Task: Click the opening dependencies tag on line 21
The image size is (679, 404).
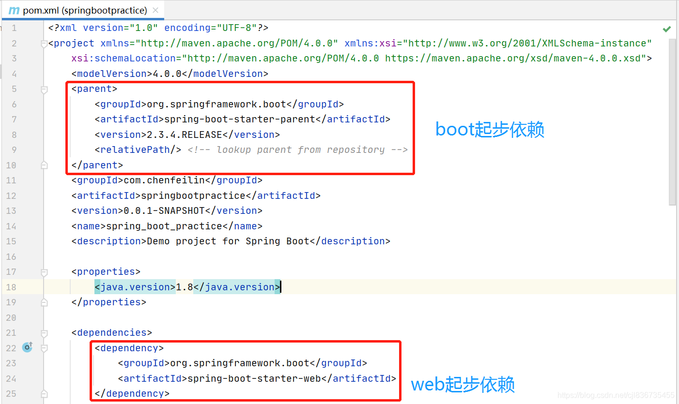Action: pos(112,333)
